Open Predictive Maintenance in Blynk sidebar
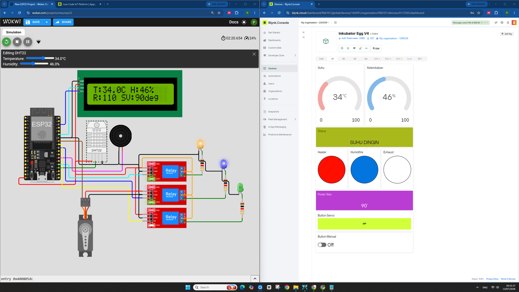Screen dimensions: 519x292 point(280,135)
